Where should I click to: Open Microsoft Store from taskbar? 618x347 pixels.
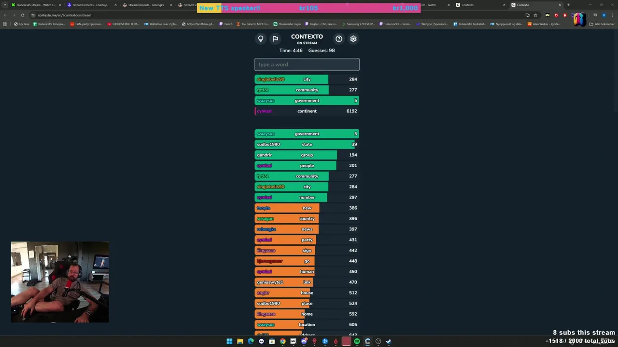click(272, 341)
